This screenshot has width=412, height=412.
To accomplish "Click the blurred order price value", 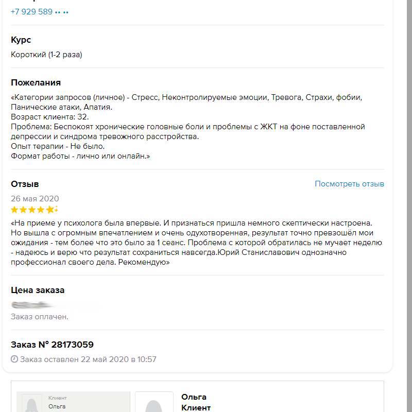I will [x=55, y=305].
